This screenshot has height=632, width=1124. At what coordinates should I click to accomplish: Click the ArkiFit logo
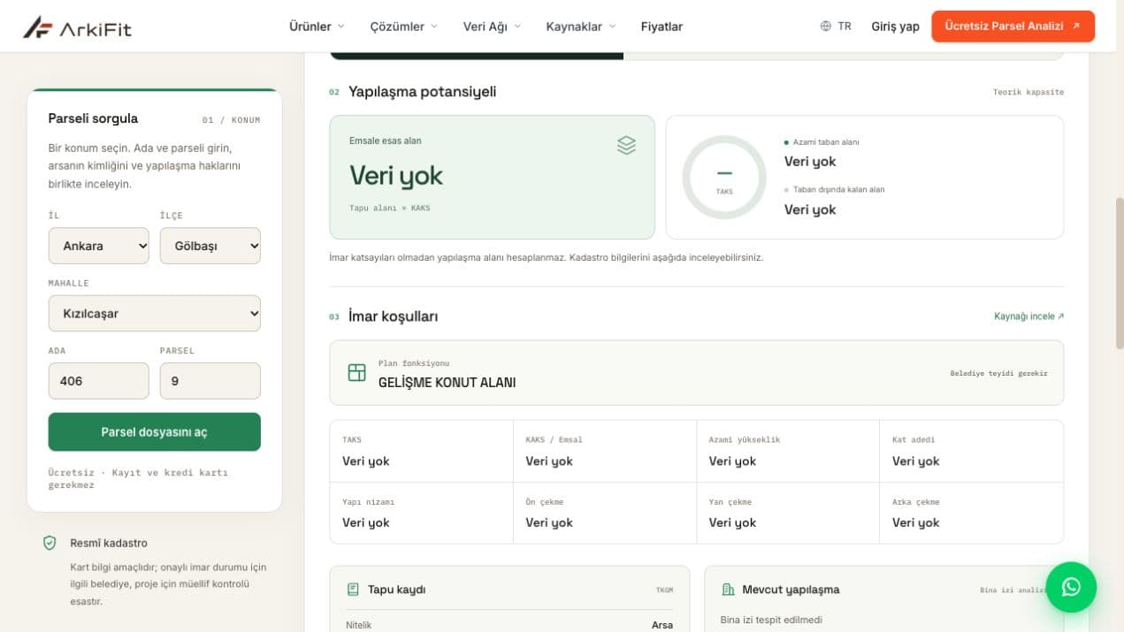coord(77,27)
